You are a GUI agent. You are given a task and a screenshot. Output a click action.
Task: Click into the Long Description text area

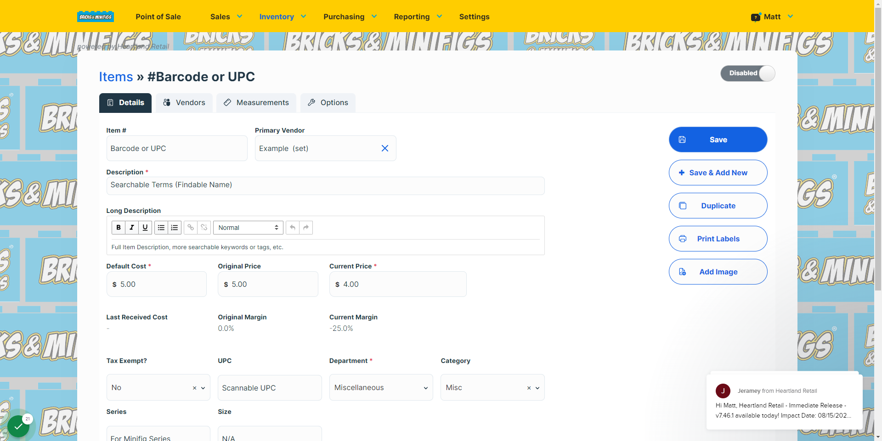pos(325,247)
